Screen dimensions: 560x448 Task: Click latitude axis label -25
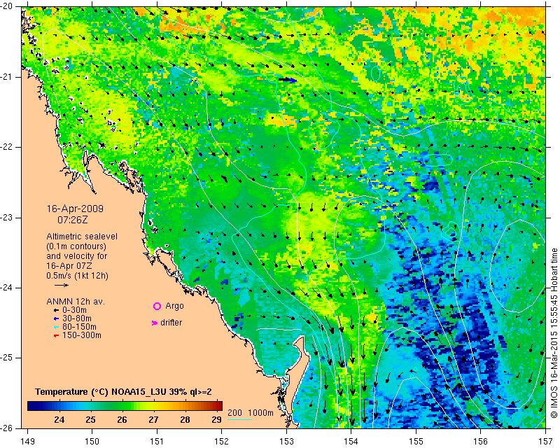tap(7, 358)
